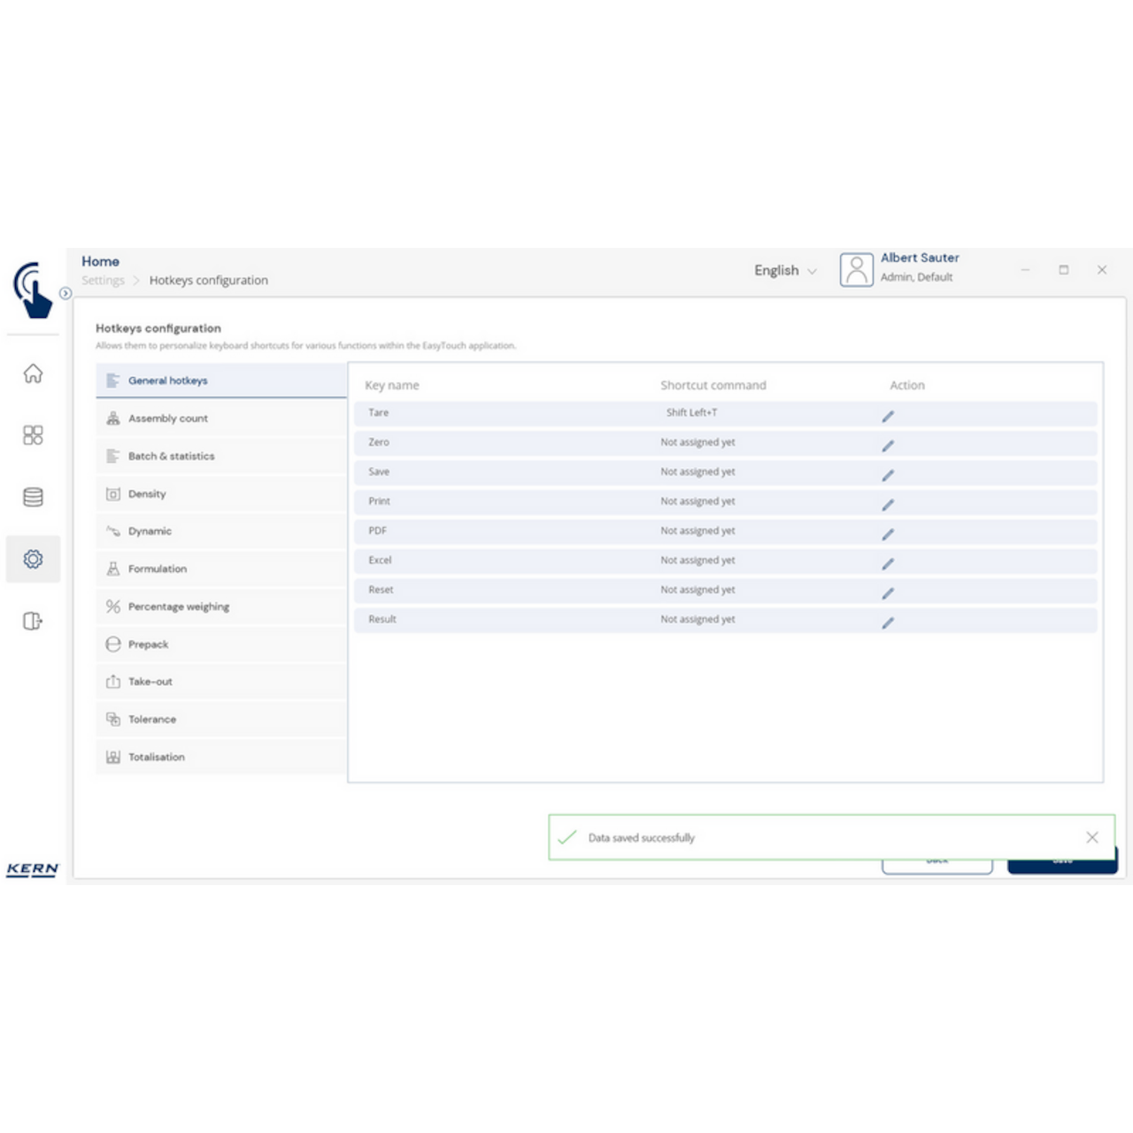Open the database icon in sidebar
Screen dimensions: 1133x1133
[x=33, y=497]
